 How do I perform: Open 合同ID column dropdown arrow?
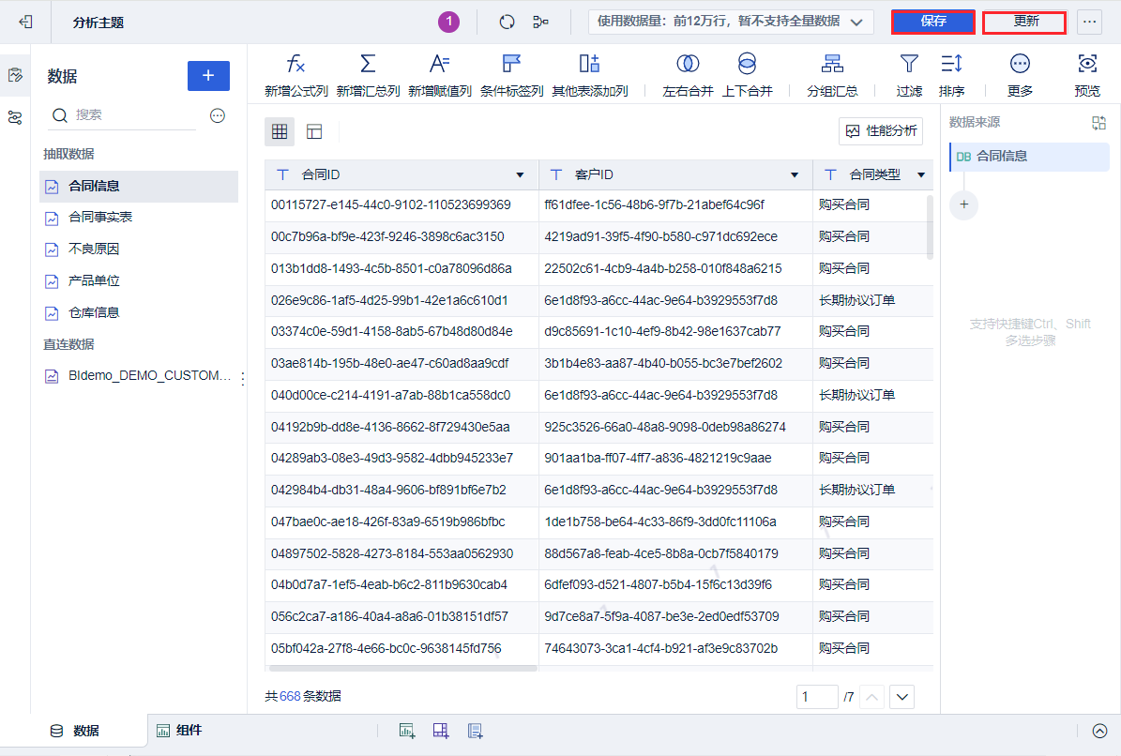pos(520,175)
